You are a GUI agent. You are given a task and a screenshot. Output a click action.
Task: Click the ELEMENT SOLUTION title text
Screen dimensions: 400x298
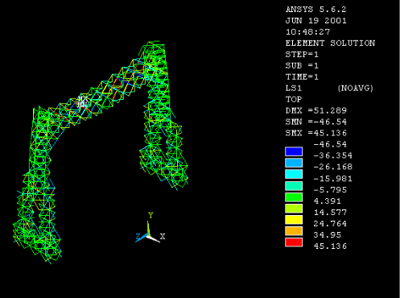tap(330, 43)
